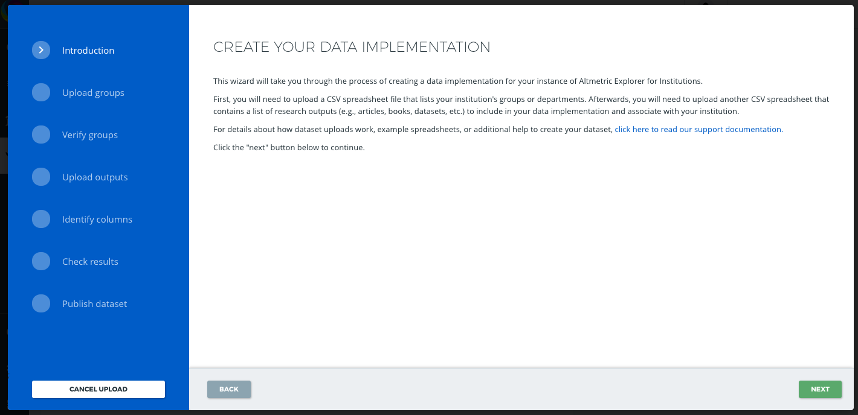Click the Check results step circle
The width and height of the screenshot is (858, 415).
click(41, 261)
